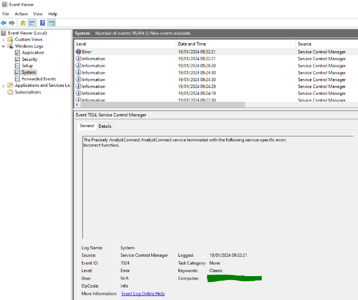Select the Security log in tree
The height and width of the screenshot is (300, 358).
tap(30, 59)
